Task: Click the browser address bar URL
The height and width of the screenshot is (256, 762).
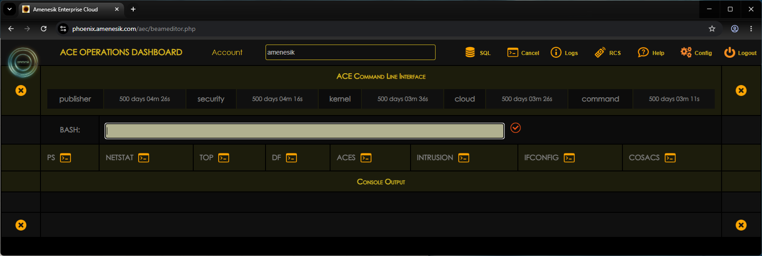Action: point(134,29)
